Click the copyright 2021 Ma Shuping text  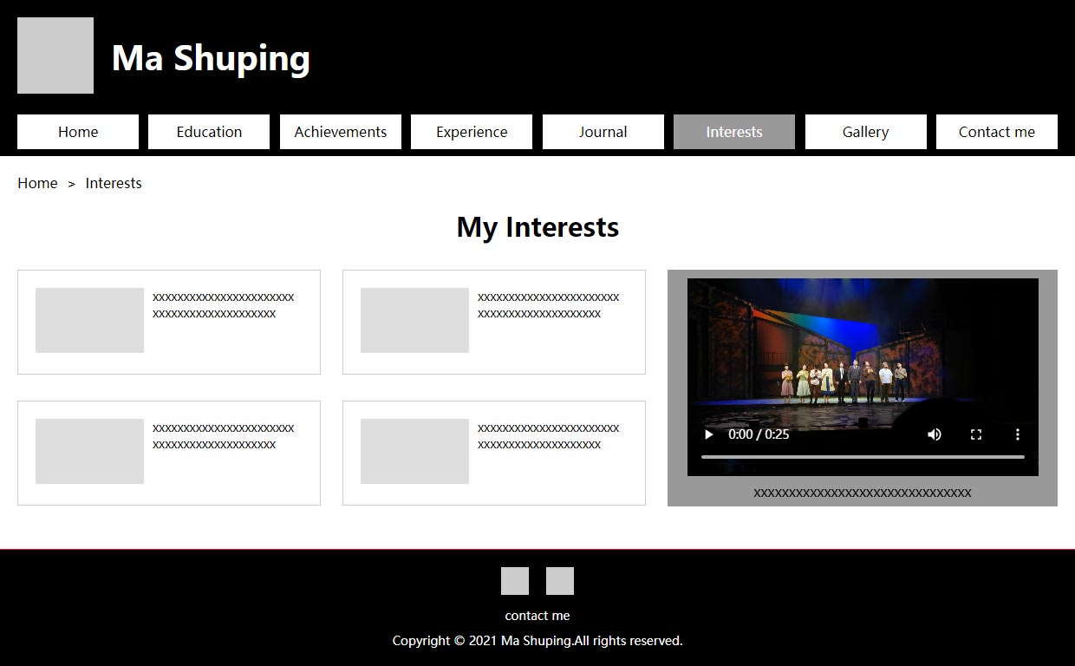pyautogui.click(x=537, y=641)
